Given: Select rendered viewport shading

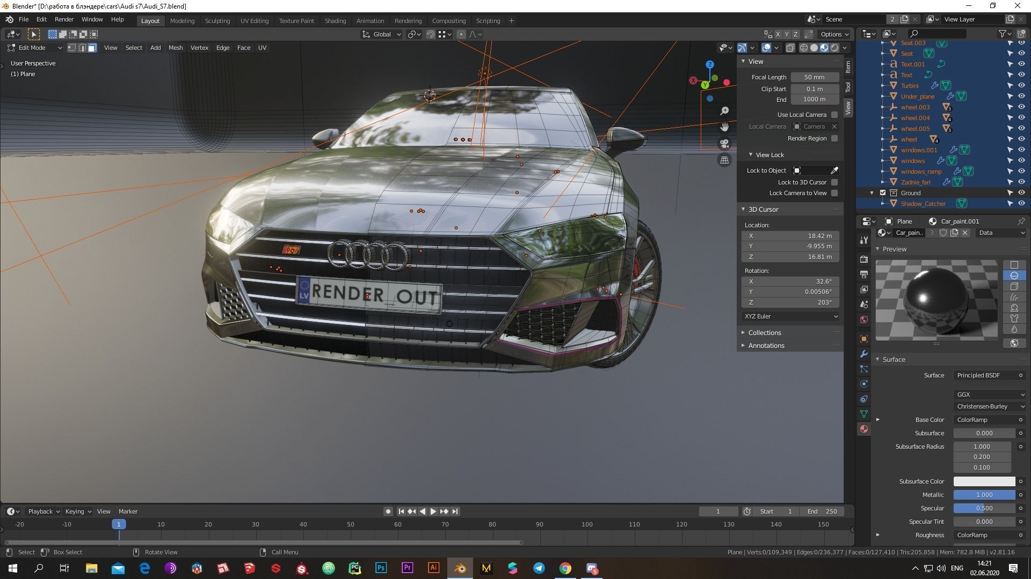Looking at the screenshot, I should click(x=834, y=48).
